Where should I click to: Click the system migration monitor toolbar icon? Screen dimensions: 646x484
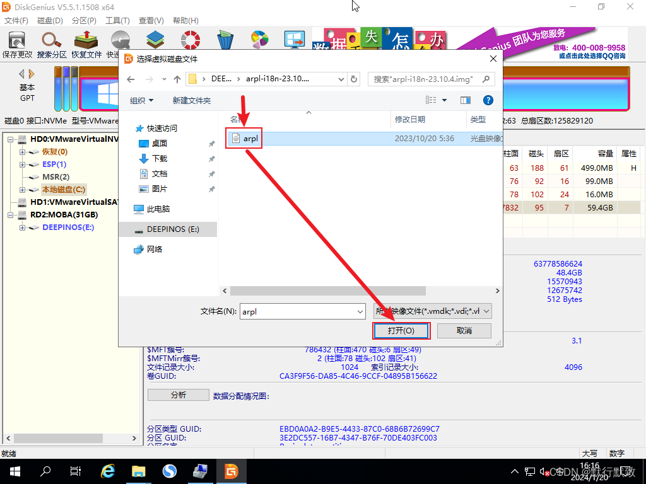[x=295, y=40]
